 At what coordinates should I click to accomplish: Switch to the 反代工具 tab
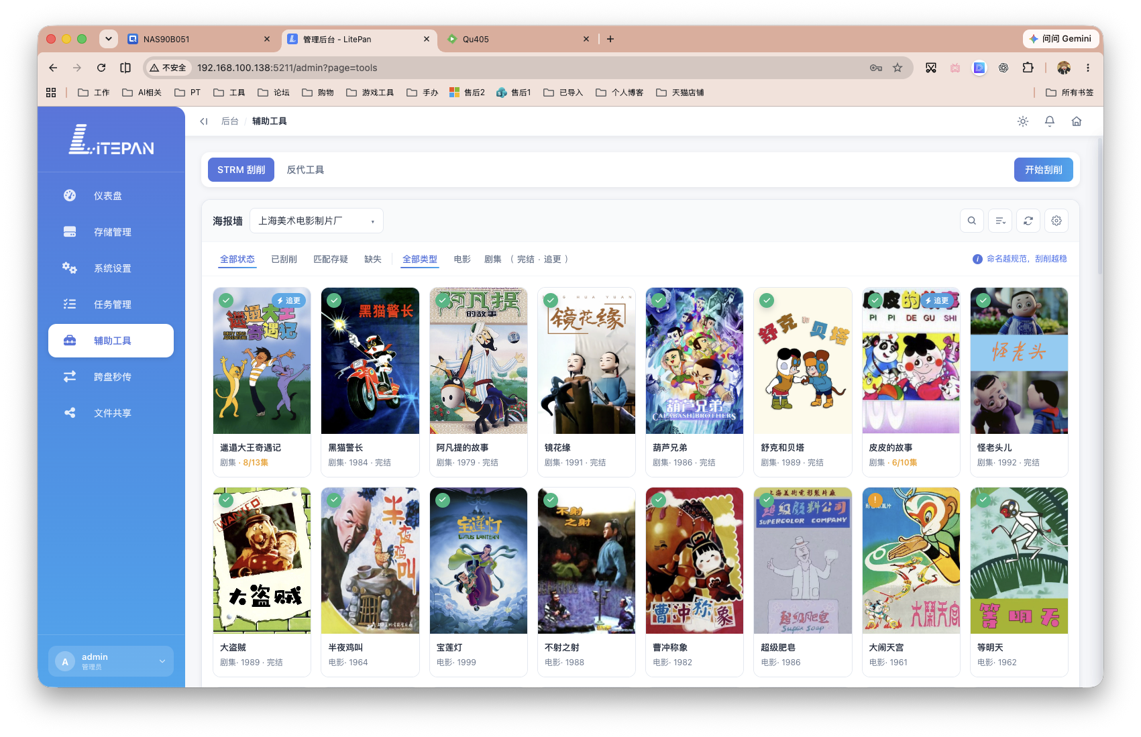tap(305, 170)
